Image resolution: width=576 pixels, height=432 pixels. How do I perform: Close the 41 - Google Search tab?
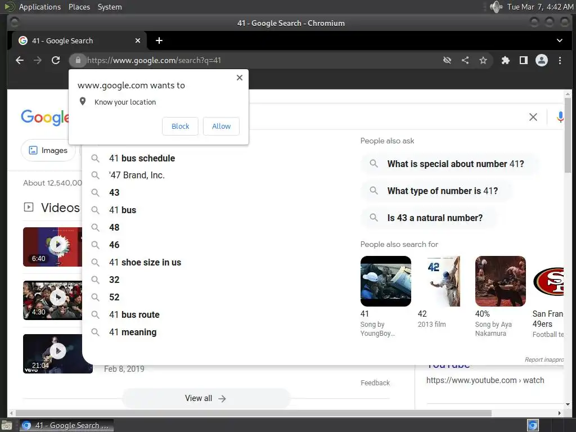click(x=138, y=40)
